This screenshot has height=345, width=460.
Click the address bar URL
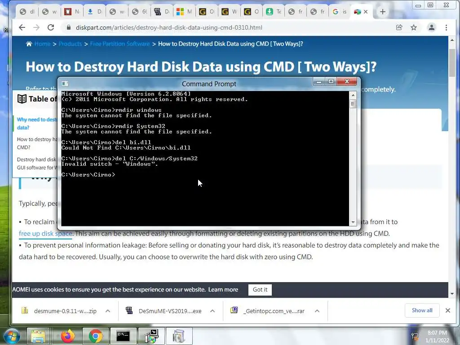[169, 27]
